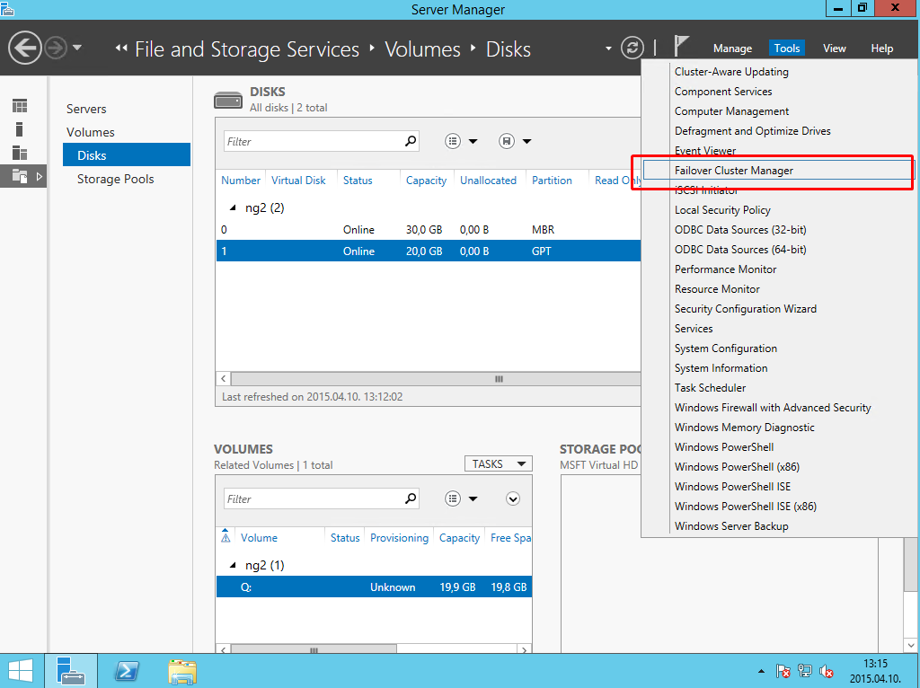This screenshot has height=688, width=920.
Task: Open Storage Pools in navigation
Action: (x=116, y=179)
